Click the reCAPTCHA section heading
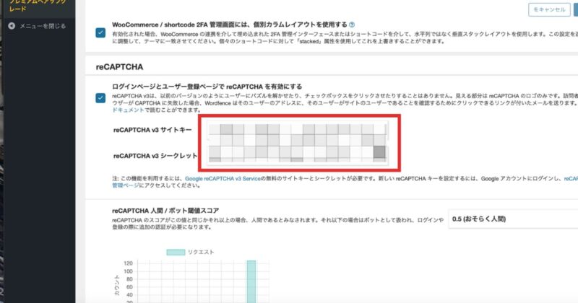 [x=119, y=66]
